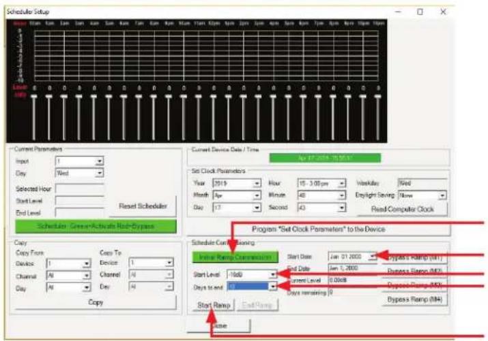Click the 5am level slider handle
Screen dimensions: 488x341
pyautogui.click(x=109, y=97)
